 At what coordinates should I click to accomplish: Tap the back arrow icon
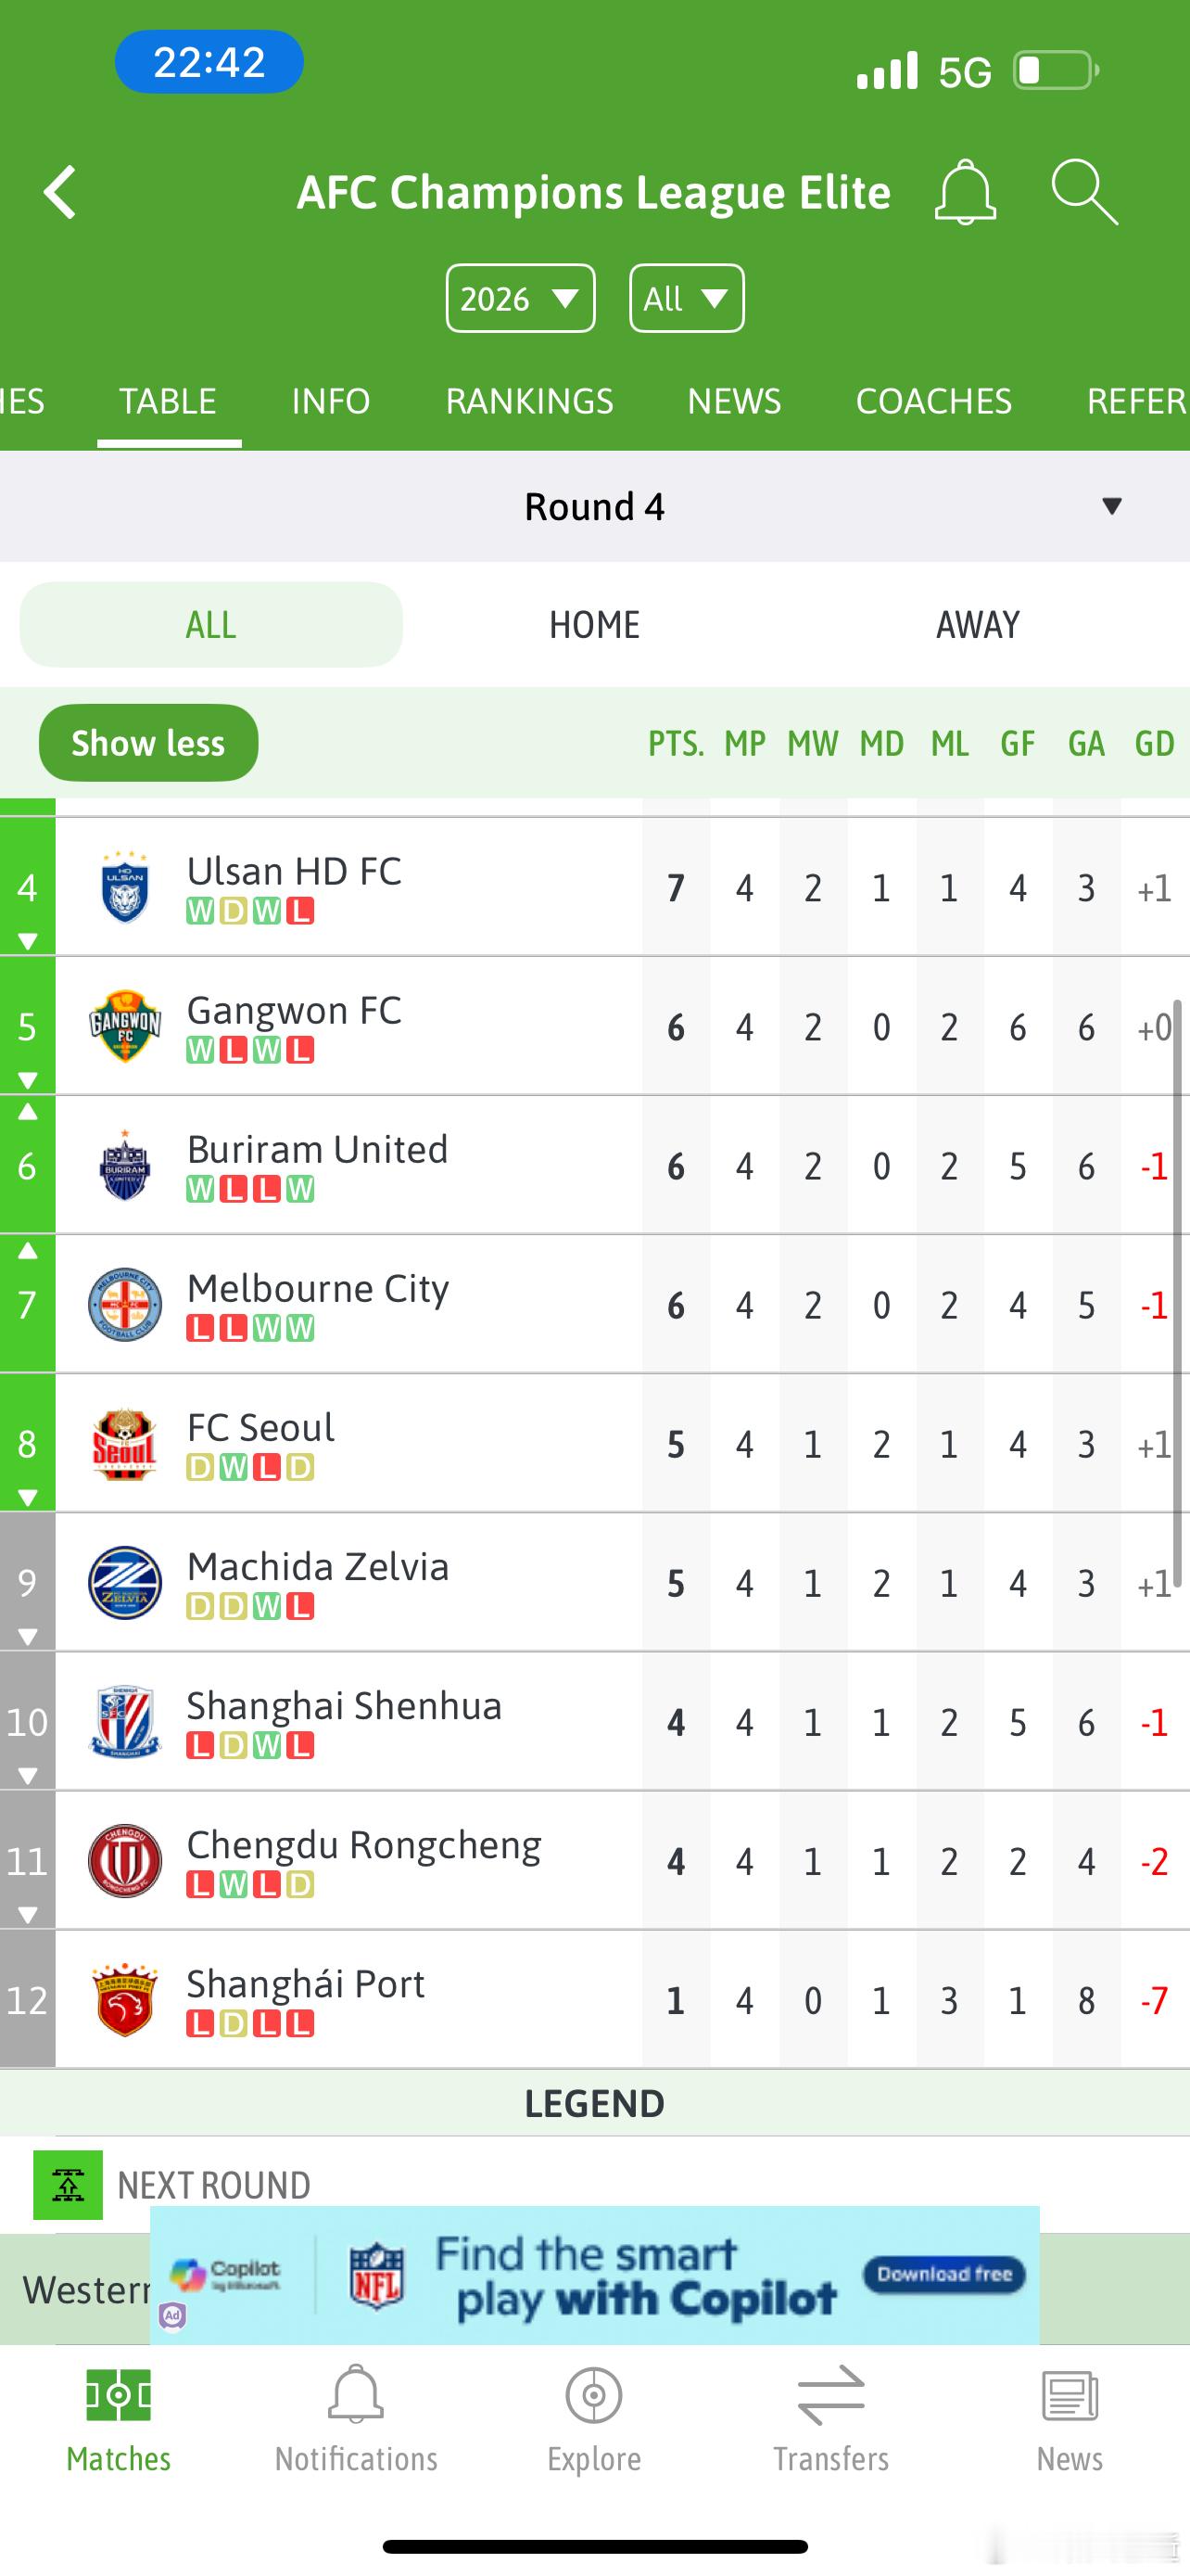[x=60, y=192]
